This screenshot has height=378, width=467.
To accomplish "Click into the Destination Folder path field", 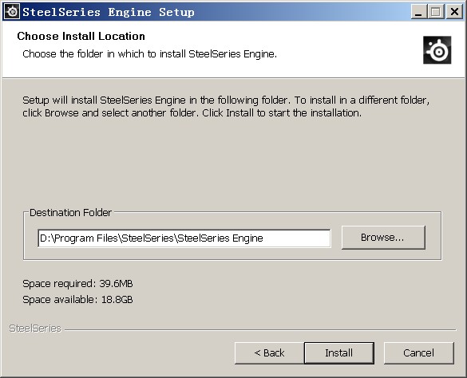I will point(184,238).
